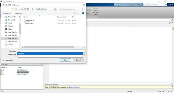
Task: Open MATLAB Help from quick access toolbar
Action: tap(141, 5)
